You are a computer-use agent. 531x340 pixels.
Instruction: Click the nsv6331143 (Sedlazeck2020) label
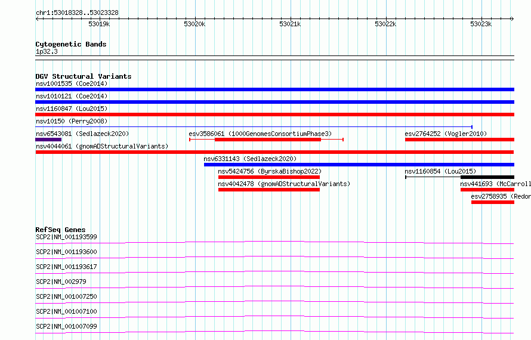click(250, 159)
